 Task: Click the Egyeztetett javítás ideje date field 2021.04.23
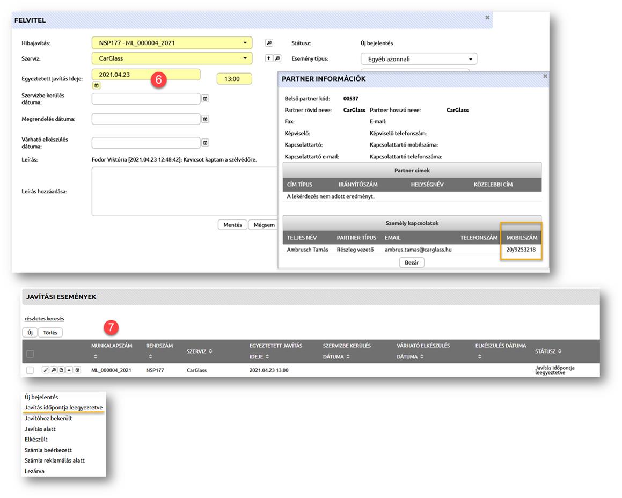(x=146, y=75)
